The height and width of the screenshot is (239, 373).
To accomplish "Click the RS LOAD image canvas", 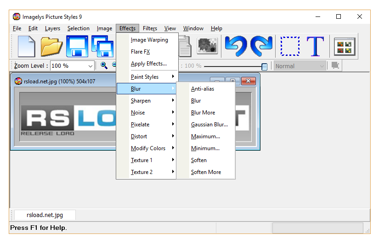I will tap(68, 117).
